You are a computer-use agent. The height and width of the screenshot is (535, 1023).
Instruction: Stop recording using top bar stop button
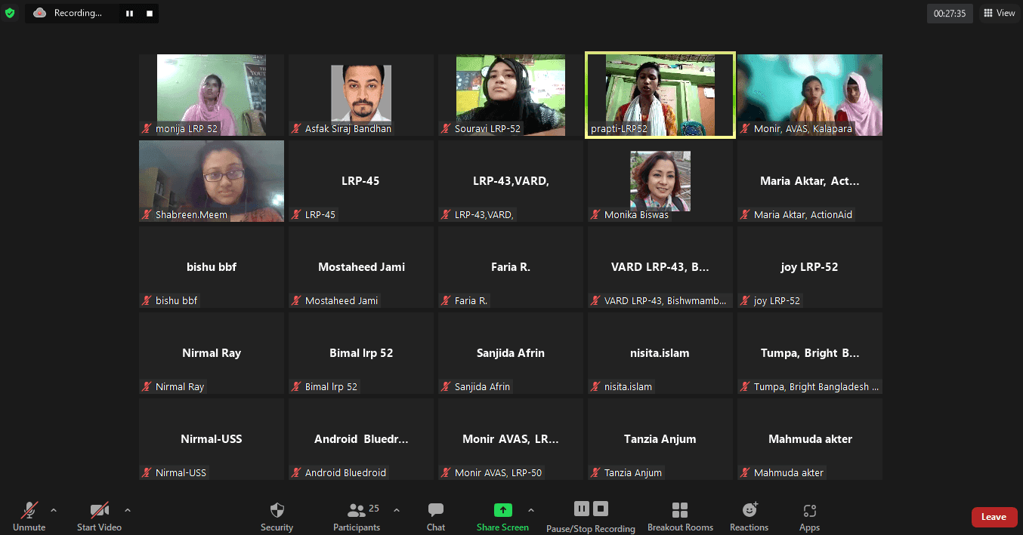(x=150, y=14)
